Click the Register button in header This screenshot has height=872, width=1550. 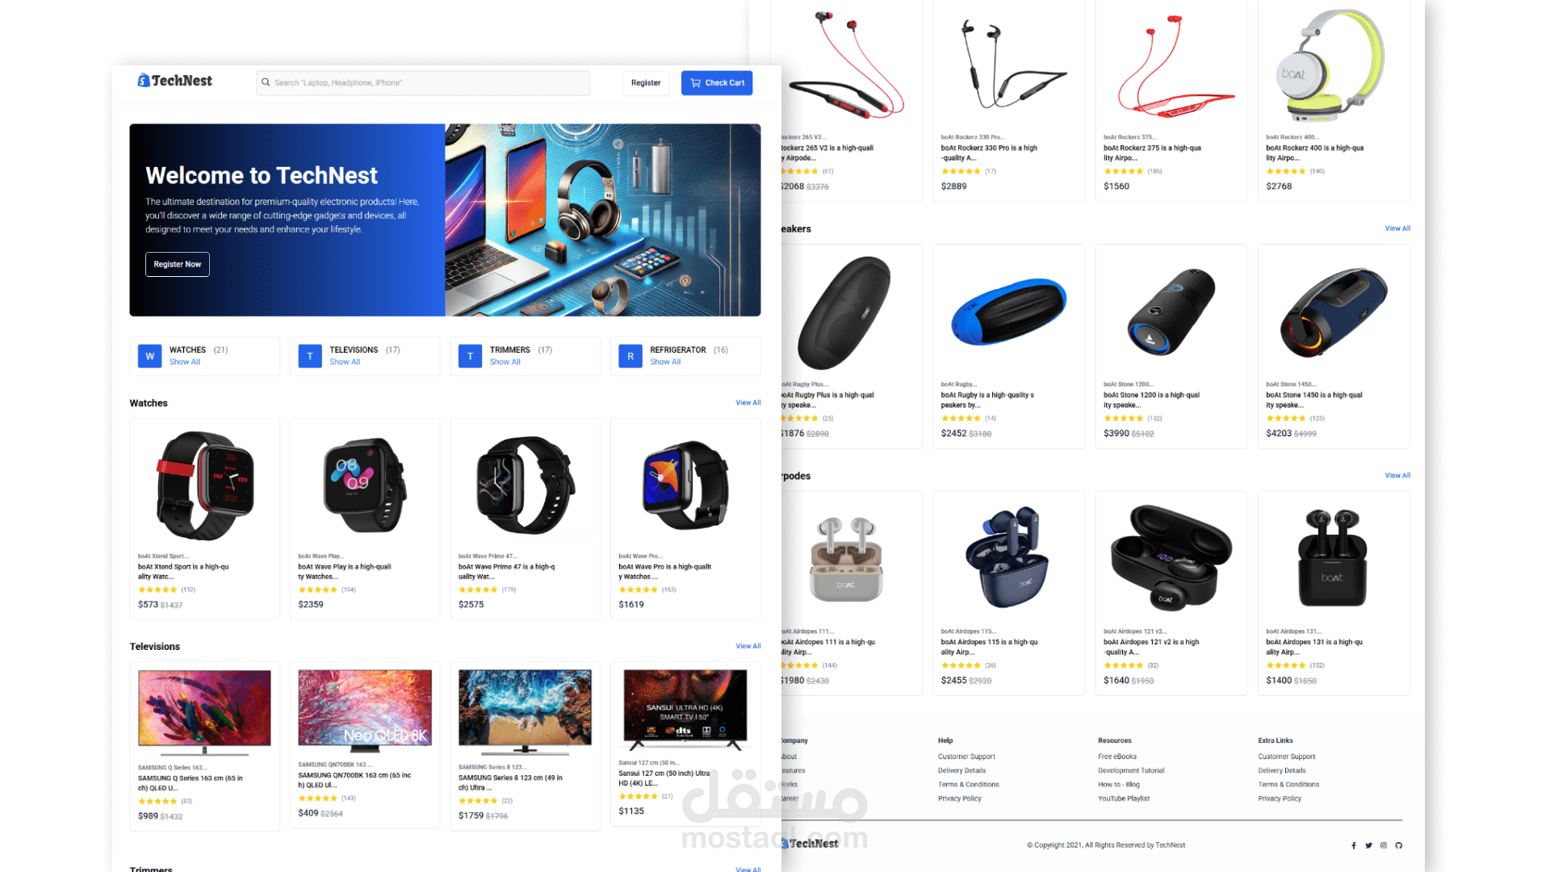[646, 83]
